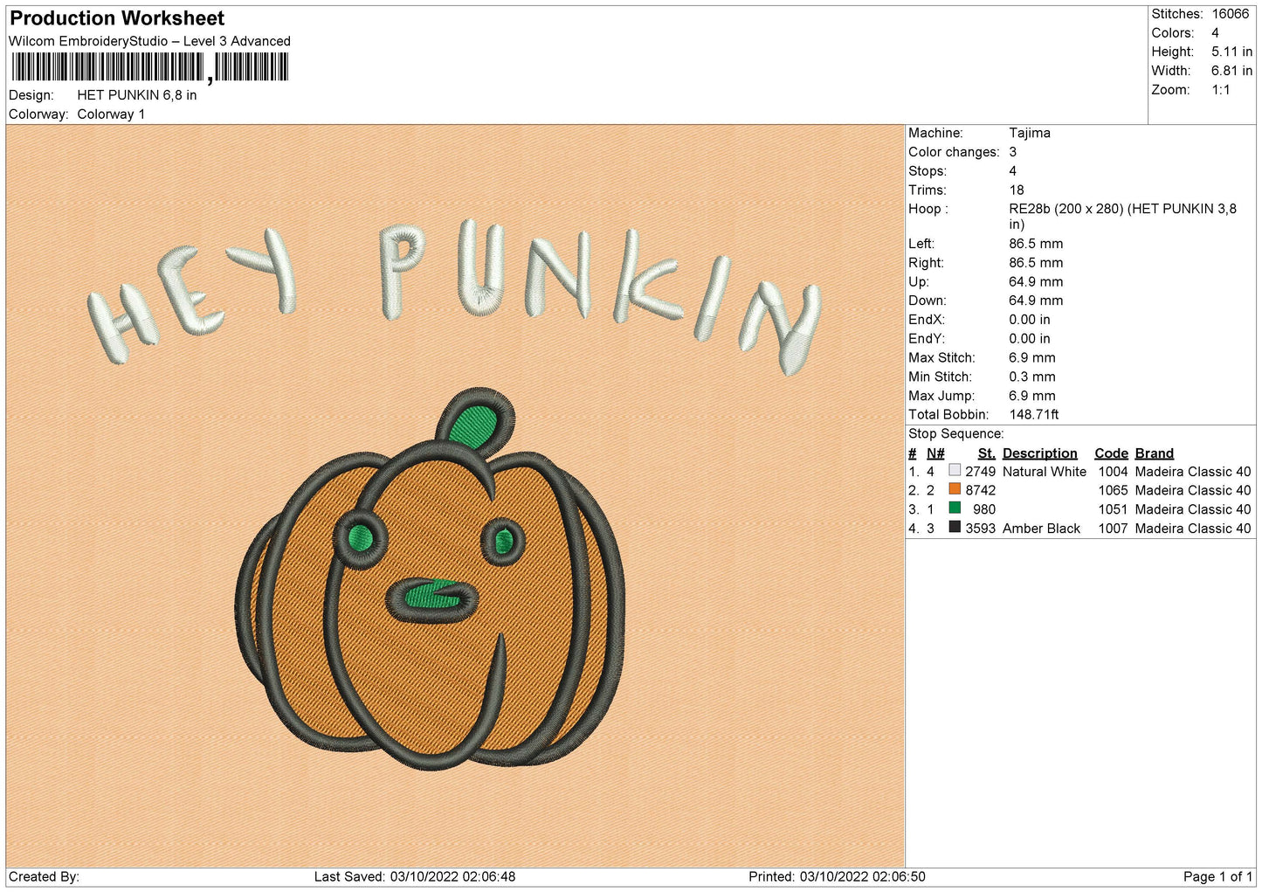The height and width of the screenshot is (892, 1262).
Task: Click the 'St.' column header
Action: [987, 453]
